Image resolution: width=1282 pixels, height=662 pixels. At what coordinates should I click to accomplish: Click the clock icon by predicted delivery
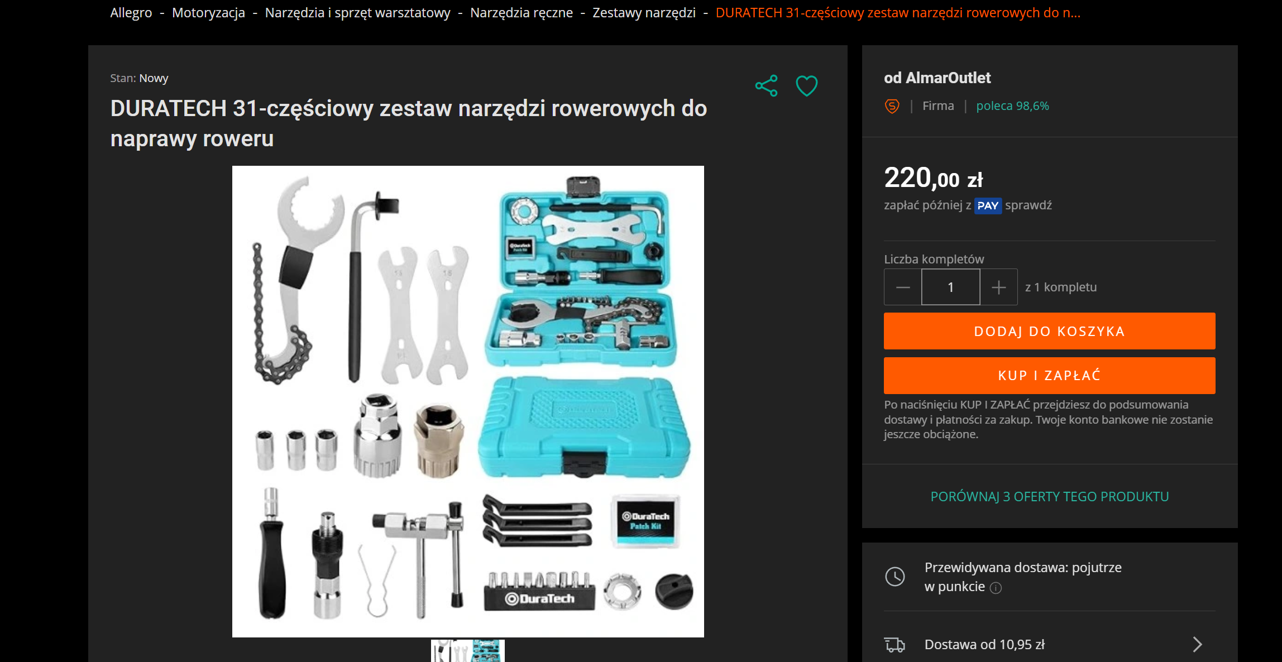(895, 577)
